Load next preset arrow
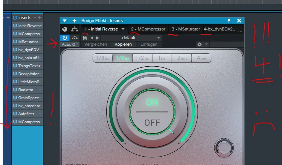The width and height of the screenshot is (282, 165). click(97, 38)
